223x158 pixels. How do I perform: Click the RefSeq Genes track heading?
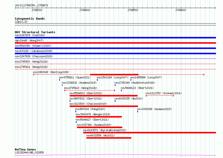[25, 149]
